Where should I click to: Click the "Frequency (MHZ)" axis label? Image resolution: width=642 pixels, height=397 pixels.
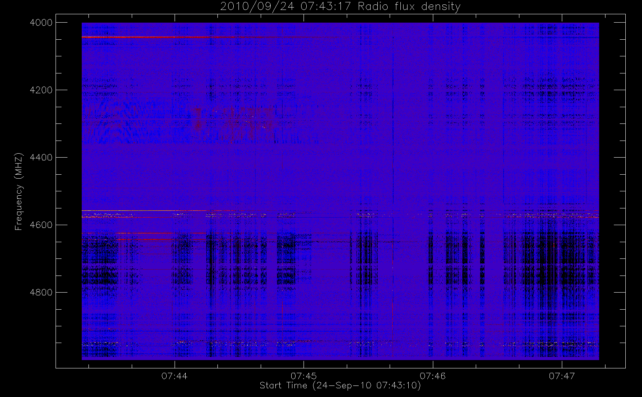(x=19, y=191)
